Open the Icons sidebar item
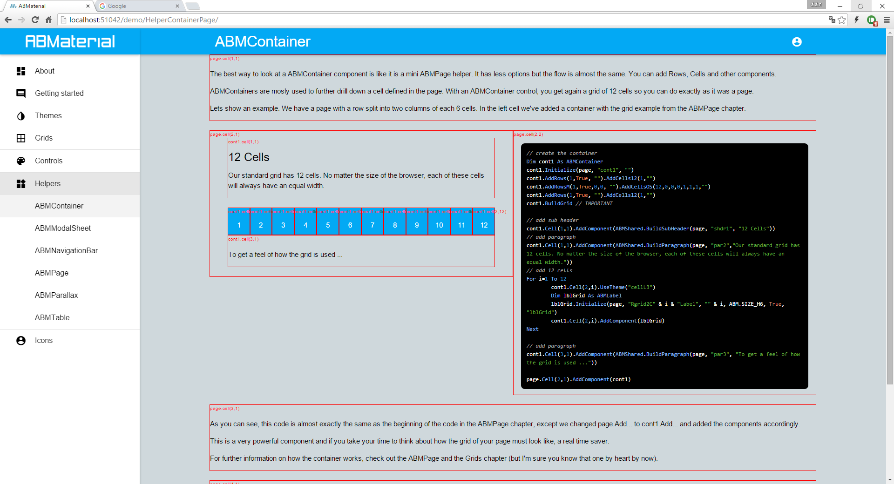This screenshot has width=894, height=484. pyautogui.click(x=70, y=341)
